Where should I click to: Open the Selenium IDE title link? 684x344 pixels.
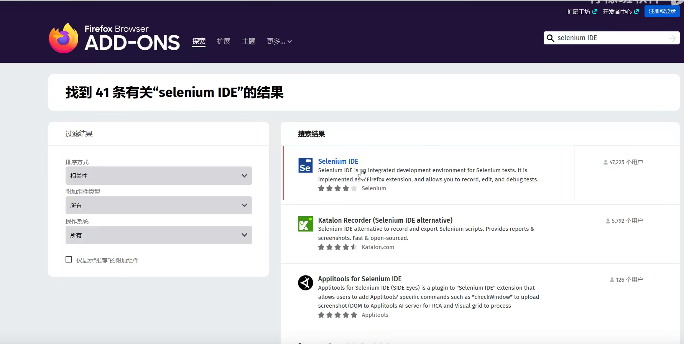click(338, 161)
